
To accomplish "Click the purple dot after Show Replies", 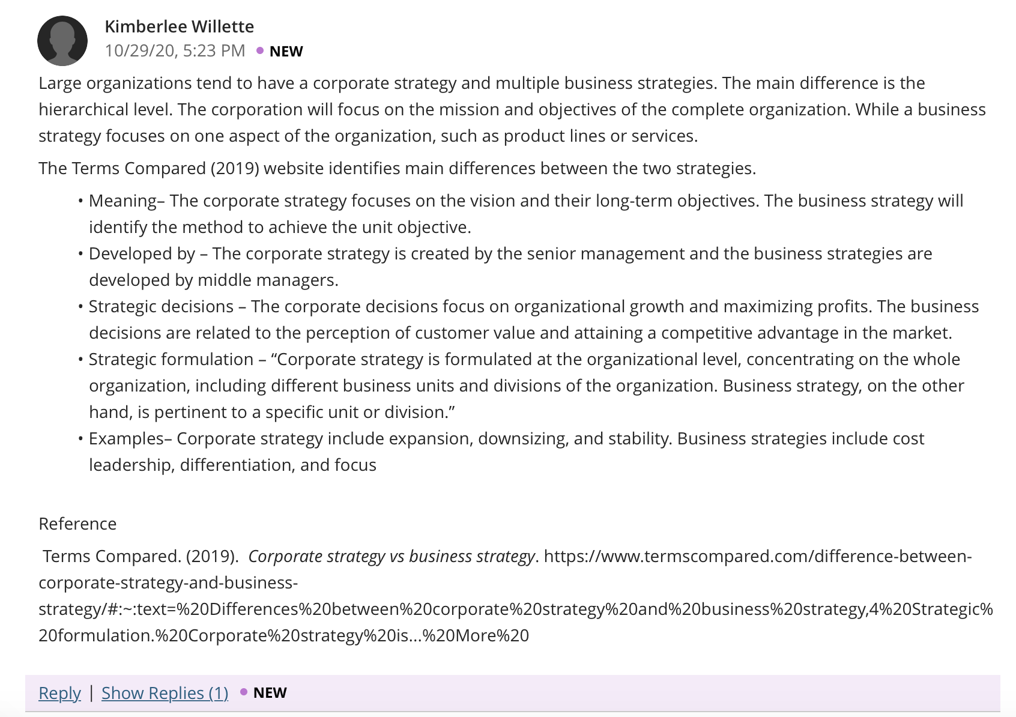I will 244,692.
